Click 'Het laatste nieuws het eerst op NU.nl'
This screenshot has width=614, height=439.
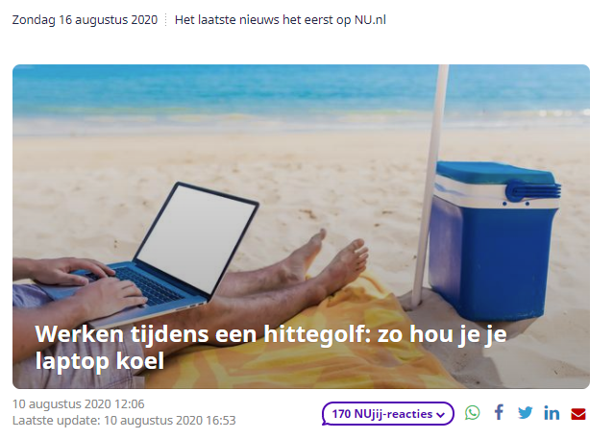pos(280,19)
